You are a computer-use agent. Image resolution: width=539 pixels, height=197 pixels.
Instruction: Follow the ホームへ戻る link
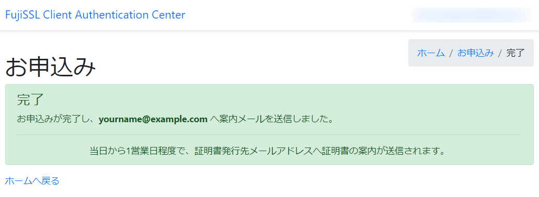coord(32,180)
